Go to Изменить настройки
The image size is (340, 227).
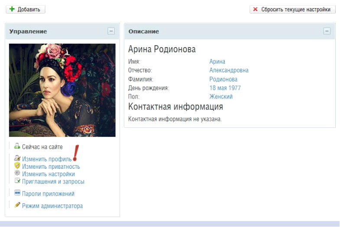48,174
